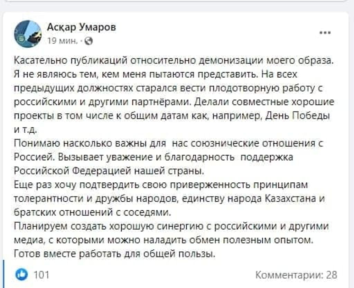The height and width of the screenshot is (288, 354).
Task: Open the author name Асқар Умаров link
Action: point(81,27)
